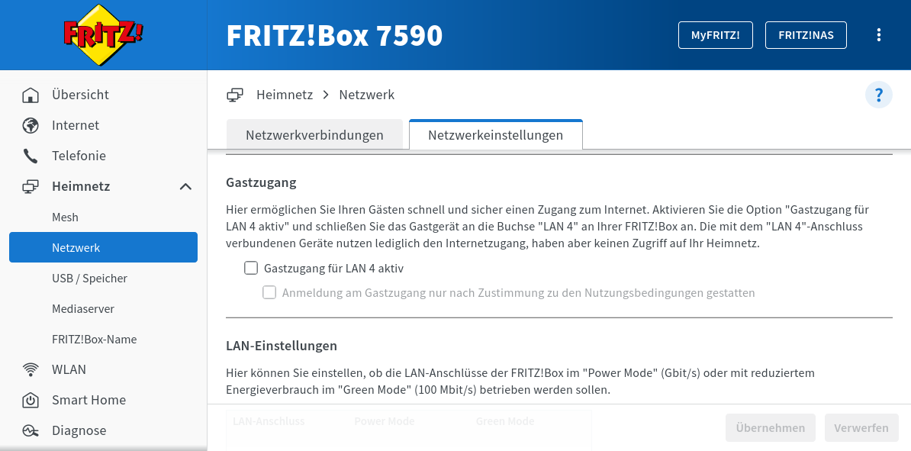Click the Heimnetz sidebar network icon

click(31, 186)
